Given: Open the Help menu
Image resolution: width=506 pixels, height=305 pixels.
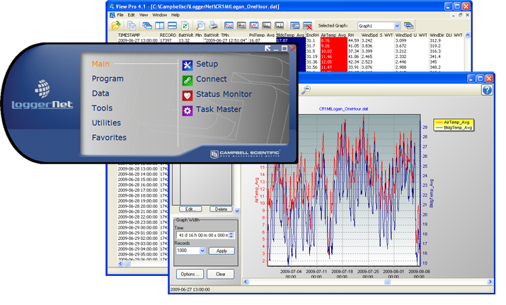Looking at the screenshot, I should 176,15.
